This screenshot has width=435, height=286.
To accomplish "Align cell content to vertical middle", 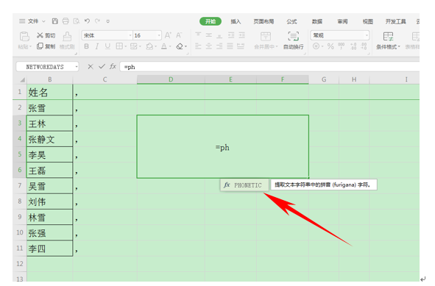I will pos(208,35).
